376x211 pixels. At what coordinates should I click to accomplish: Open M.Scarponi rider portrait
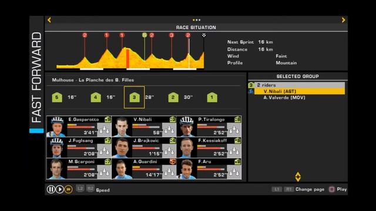[x=57, y=168]
